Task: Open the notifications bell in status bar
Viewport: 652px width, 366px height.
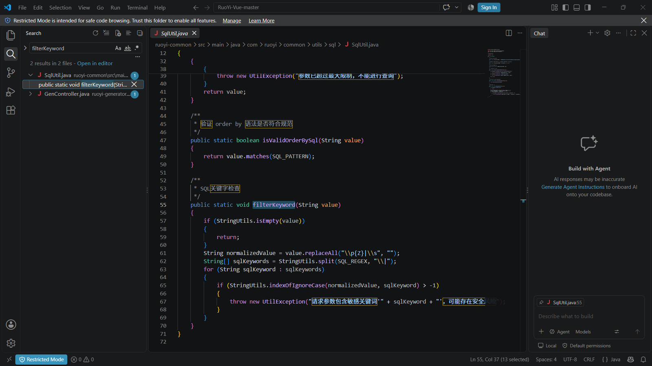Action: click(643, 359)
